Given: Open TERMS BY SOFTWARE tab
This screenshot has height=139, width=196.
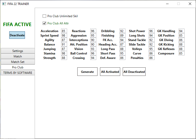Looking at the screenshot, I should 18,73.
